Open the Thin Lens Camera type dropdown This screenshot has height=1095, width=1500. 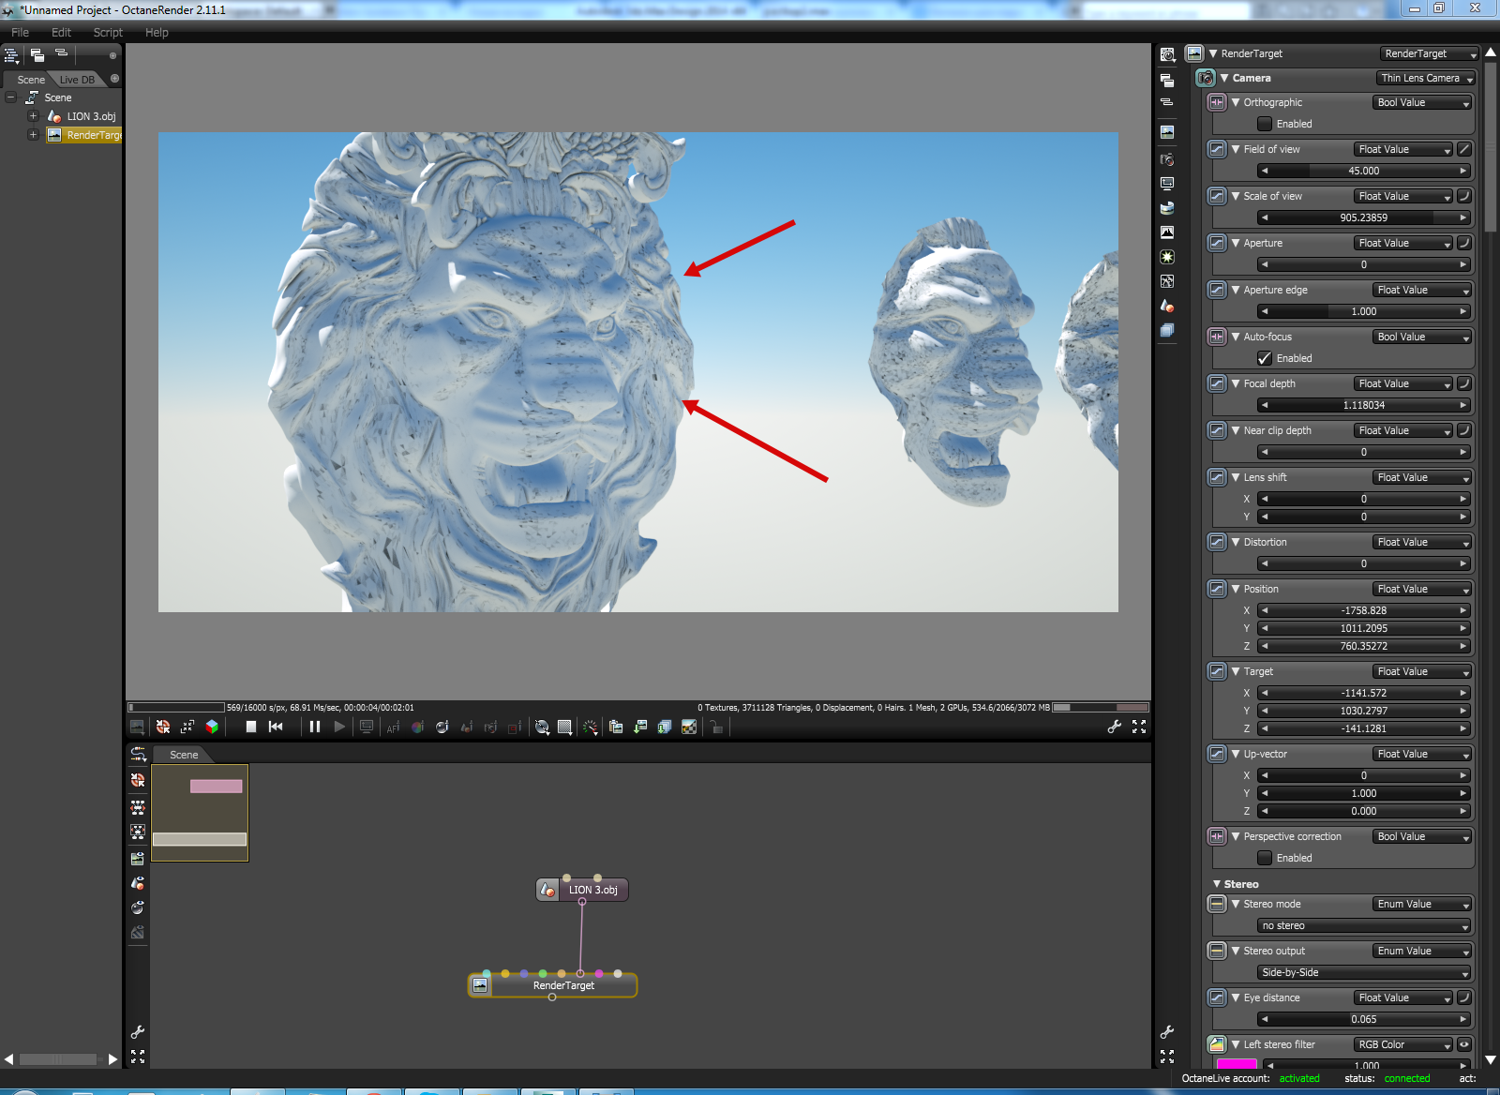[x=1426, y=78]
